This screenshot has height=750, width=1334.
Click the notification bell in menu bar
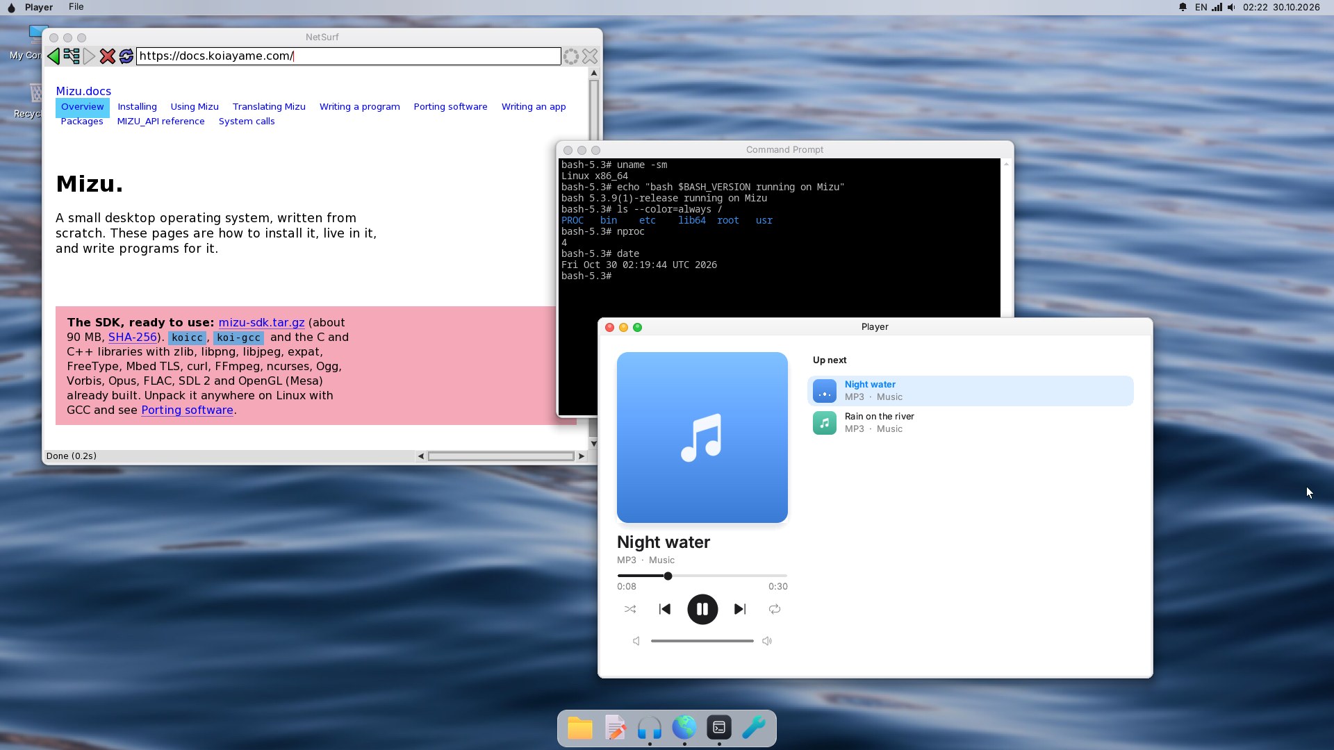[x=1183, y=7]
